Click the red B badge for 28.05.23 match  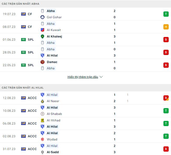tap(166, 52)
